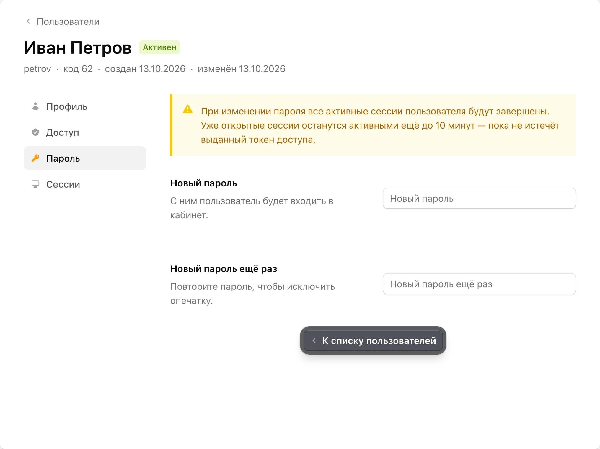Click the Новый пароль ещё раз label
600x449 pixels.
pyautogui.click(x=224, y=269)
